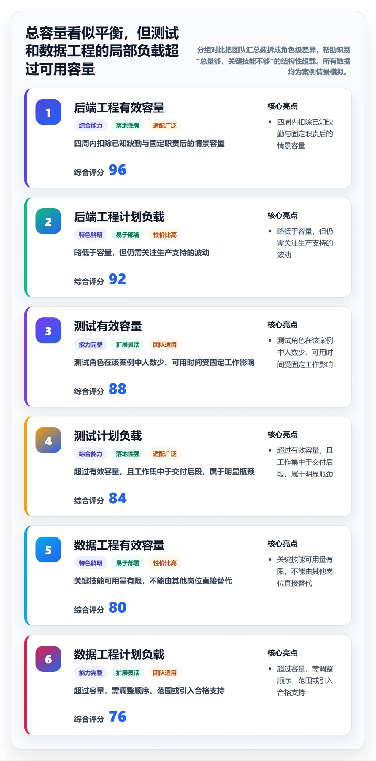Click description 略低于容量，但仍需关注生产支持的波动 under tags
This screenshot has width=376, height=761.
click(x=142, y=253)
